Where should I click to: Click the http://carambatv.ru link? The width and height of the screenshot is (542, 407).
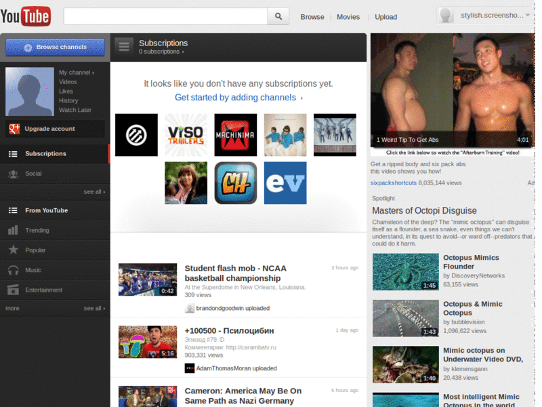click(251, 347)
